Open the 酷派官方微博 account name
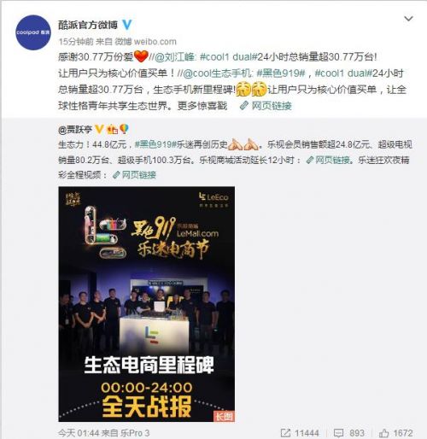427x439 pixels. point(88,25)
